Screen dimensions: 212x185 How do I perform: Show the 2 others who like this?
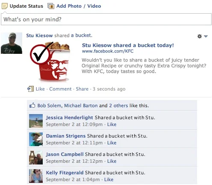(x=118, y=106)
